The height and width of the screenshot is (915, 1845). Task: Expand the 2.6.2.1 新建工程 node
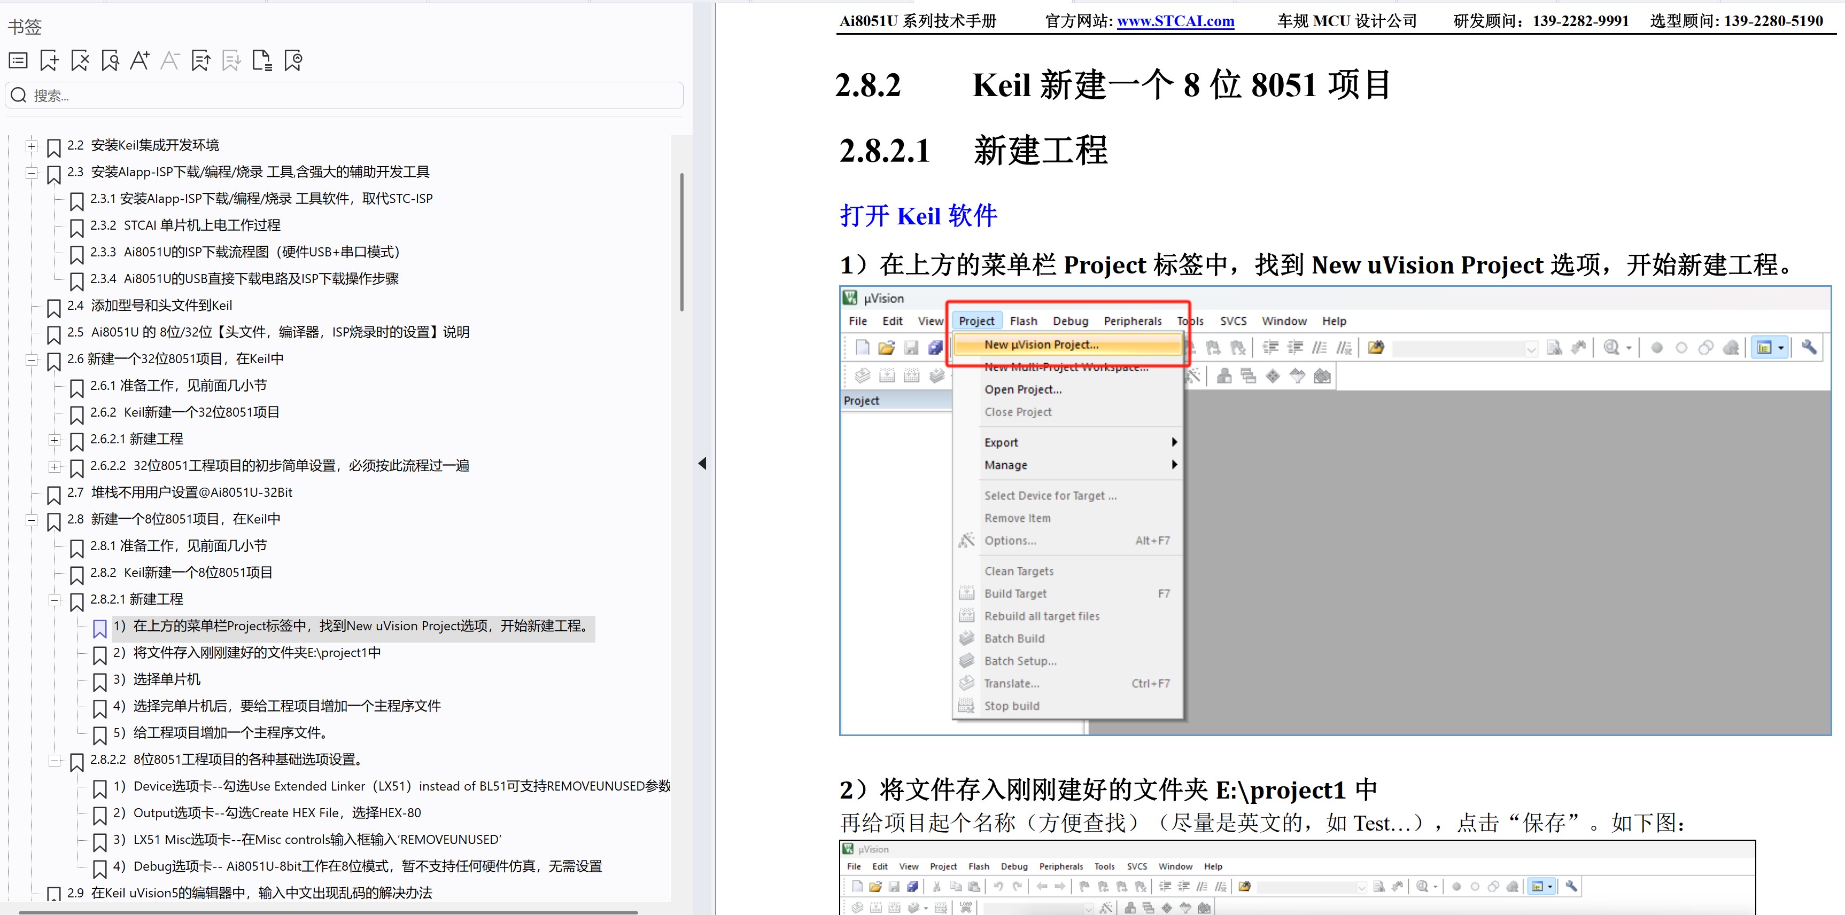click(x=54, y=440)
